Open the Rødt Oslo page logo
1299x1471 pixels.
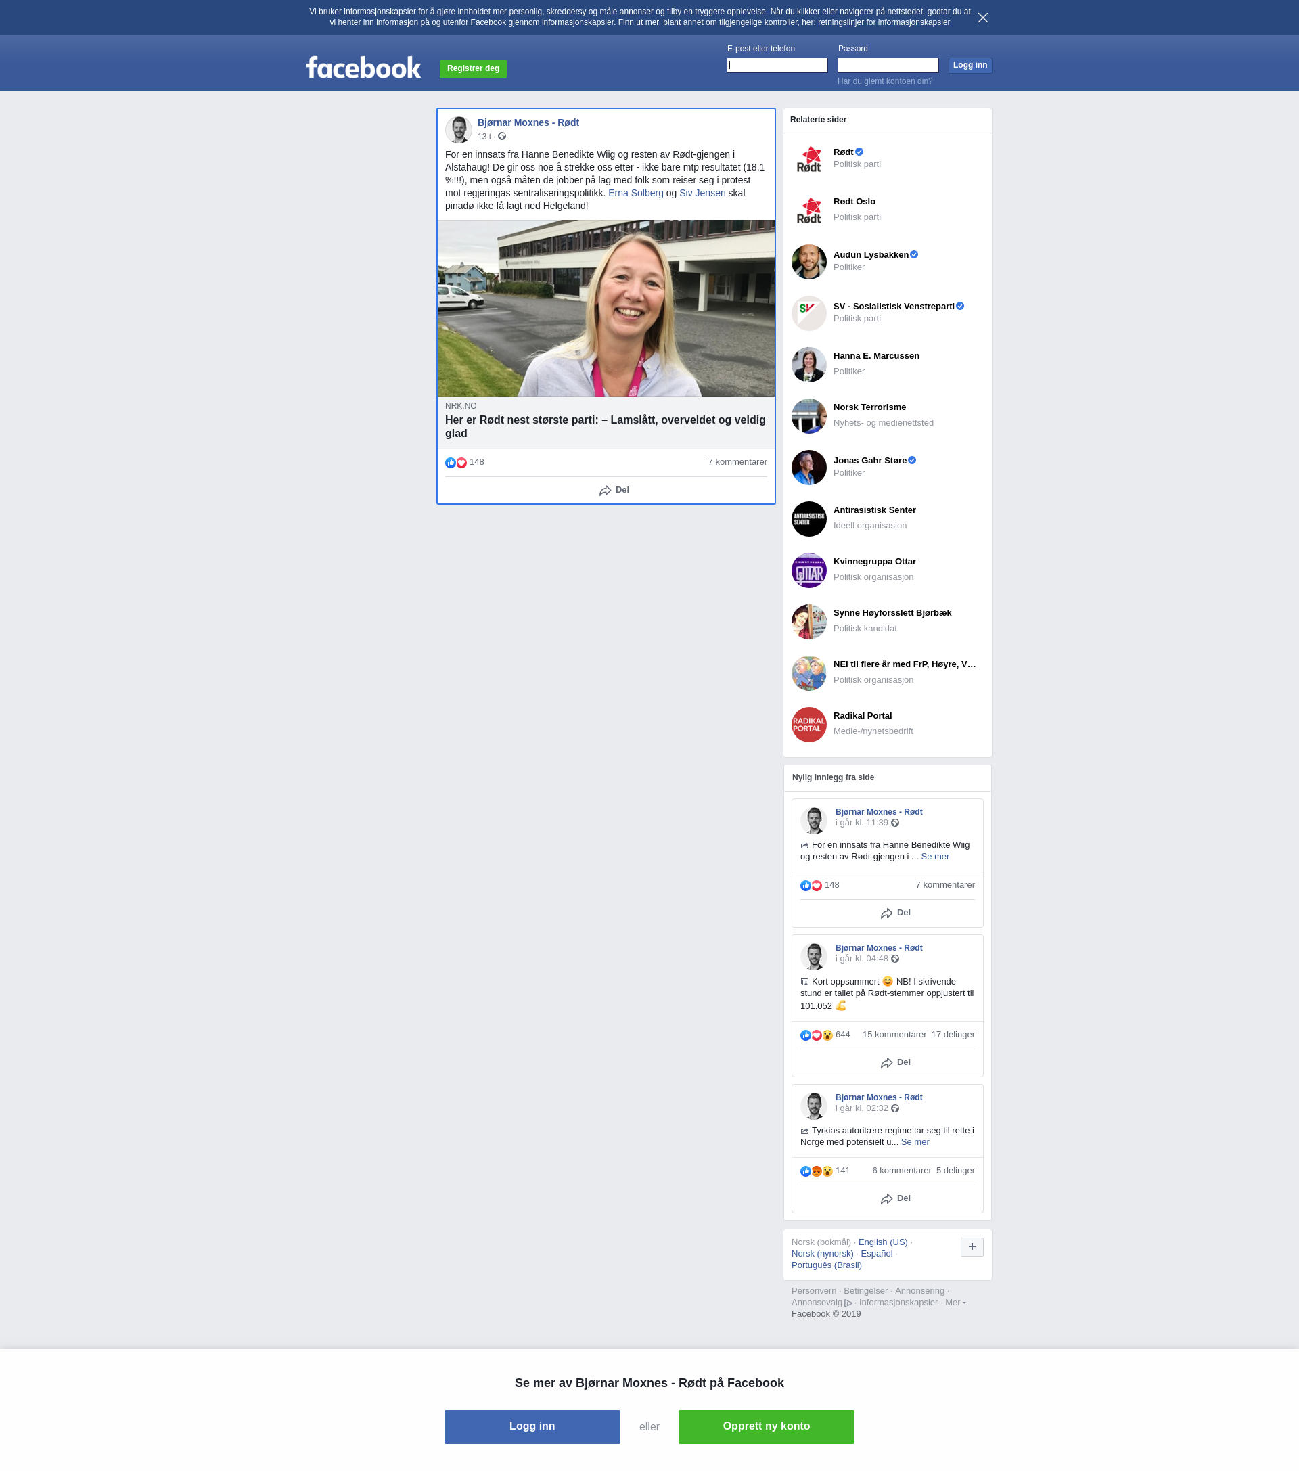click(809, 210)
